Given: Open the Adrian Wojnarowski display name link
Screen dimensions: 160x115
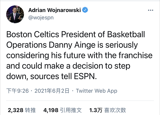Looking at the screenshot, I should pyautogui.click(x=55, y=10).
